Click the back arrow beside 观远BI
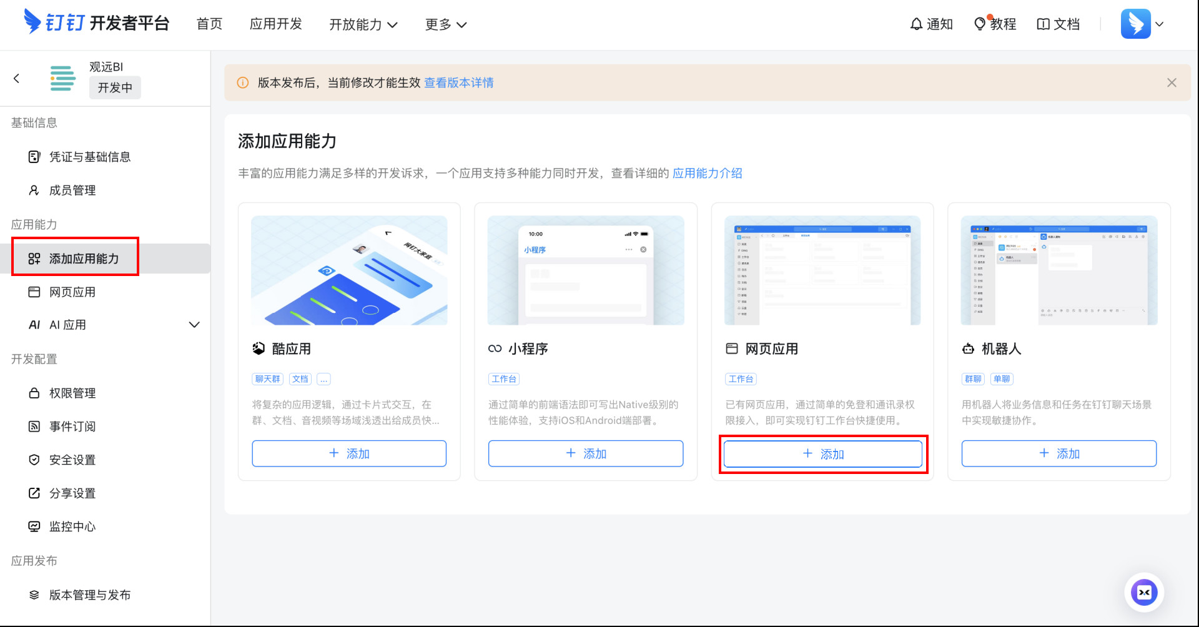 [x=17, y=79]
